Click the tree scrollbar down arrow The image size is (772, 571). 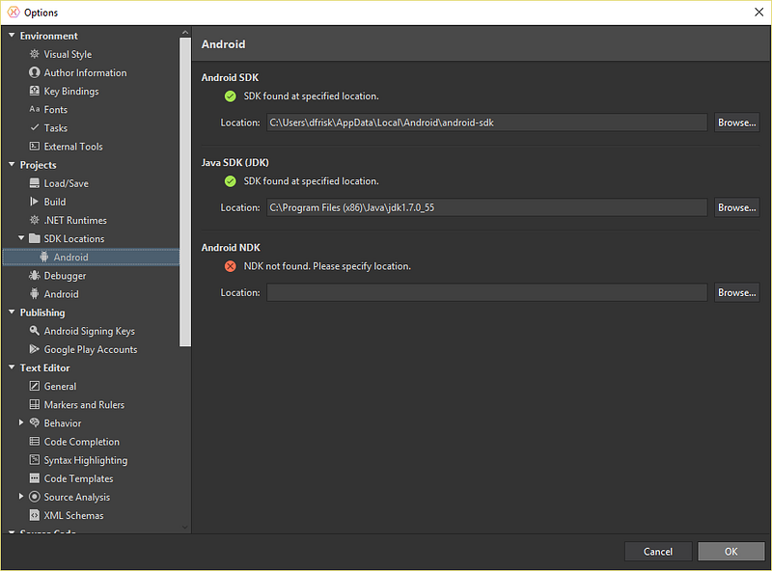pos(185,528)
